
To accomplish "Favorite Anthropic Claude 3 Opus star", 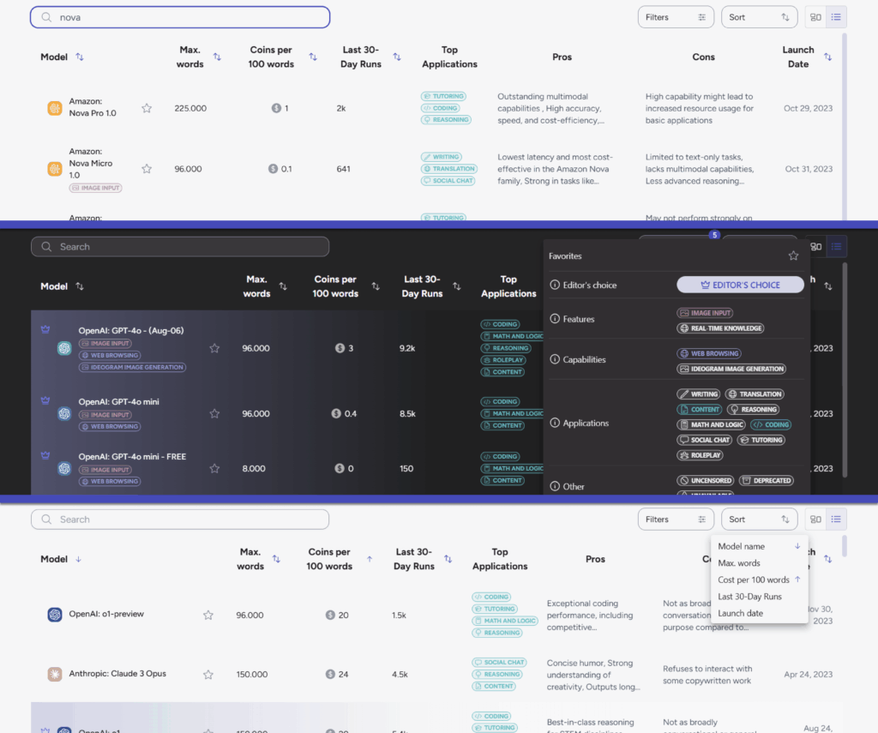I will point(208,674).
